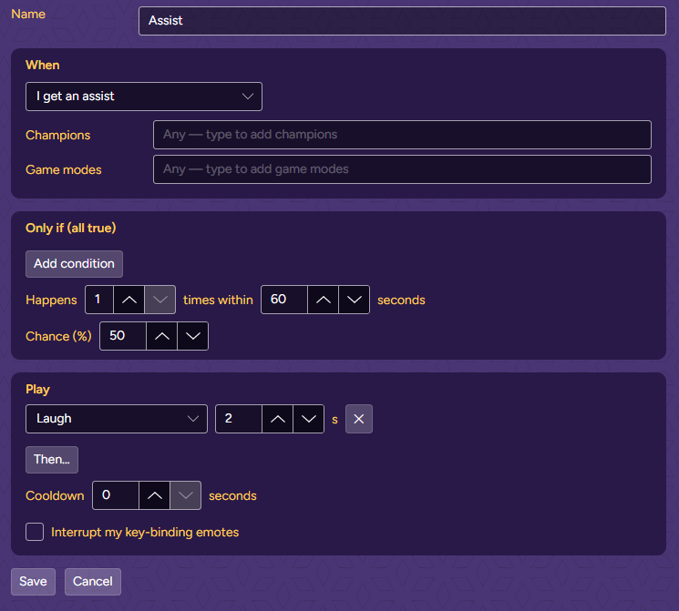Open the Laugh emote dropdown
The height and width of the screenshot is (611, 679).
pos(117,419)
